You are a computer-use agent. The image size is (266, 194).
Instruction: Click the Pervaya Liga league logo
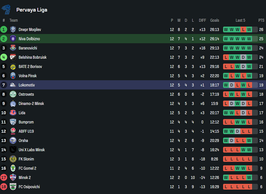[x=6, y=10]
